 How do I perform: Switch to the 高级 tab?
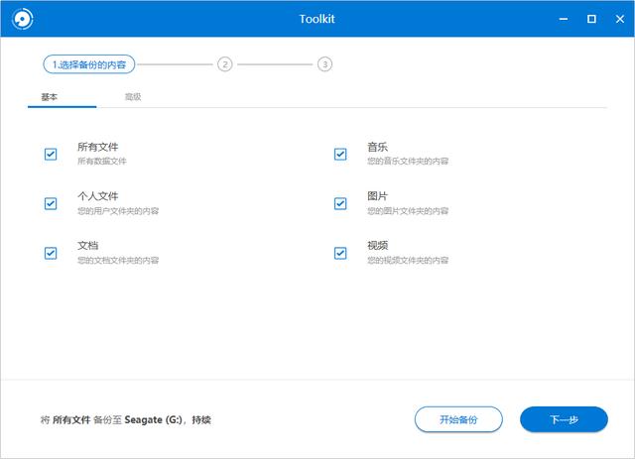tap(133, 97)
